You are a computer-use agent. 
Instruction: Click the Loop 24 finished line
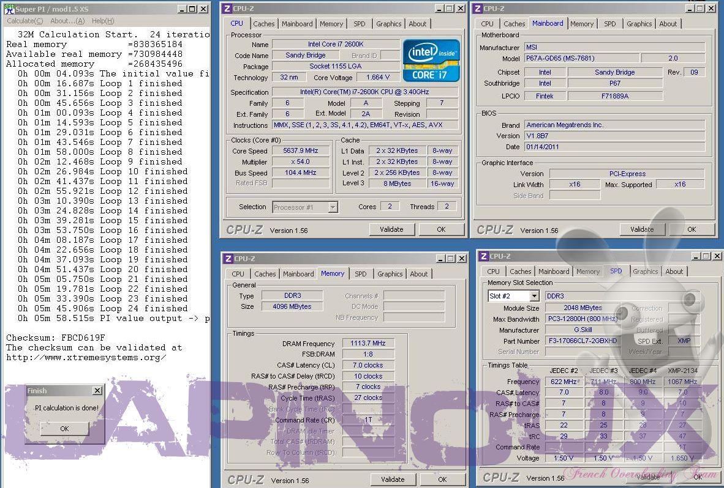(102, 308)
